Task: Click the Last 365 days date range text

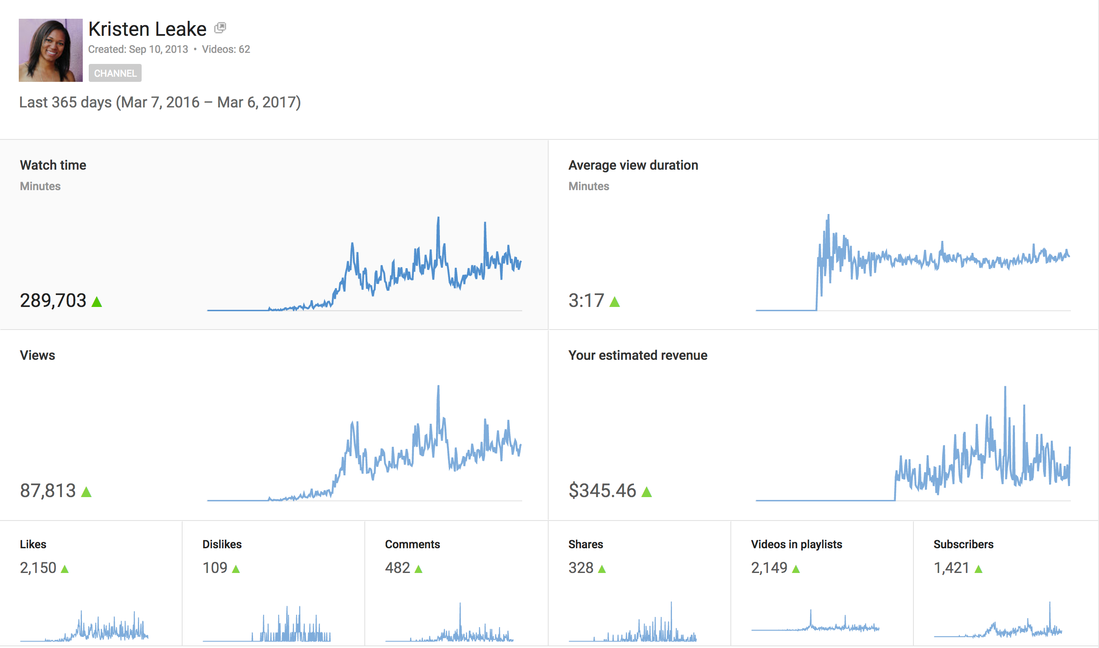Action: coord(160,102)
